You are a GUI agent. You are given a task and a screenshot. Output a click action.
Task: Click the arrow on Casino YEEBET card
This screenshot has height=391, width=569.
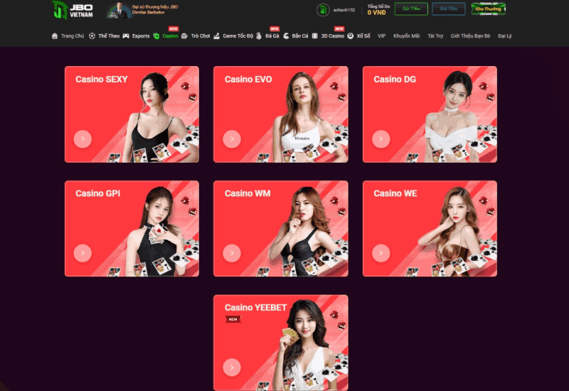232,367
